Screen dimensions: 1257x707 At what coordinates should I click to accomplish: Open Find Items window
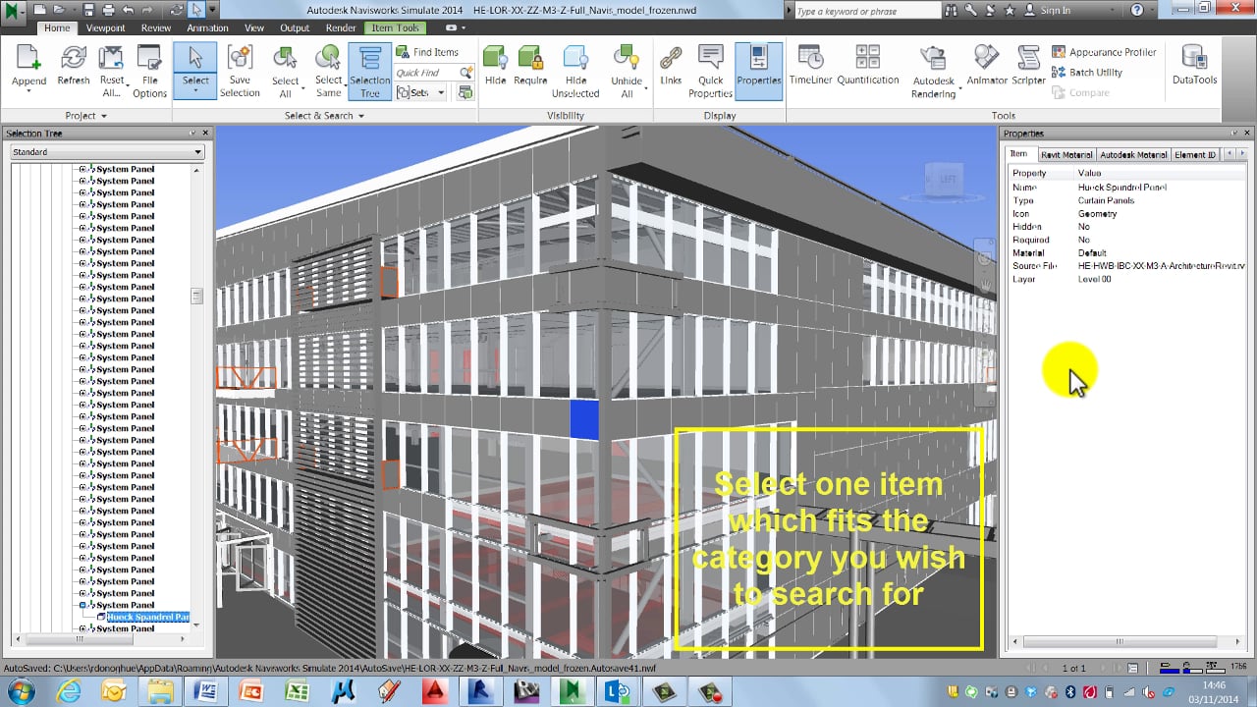[x=427, y=52]
